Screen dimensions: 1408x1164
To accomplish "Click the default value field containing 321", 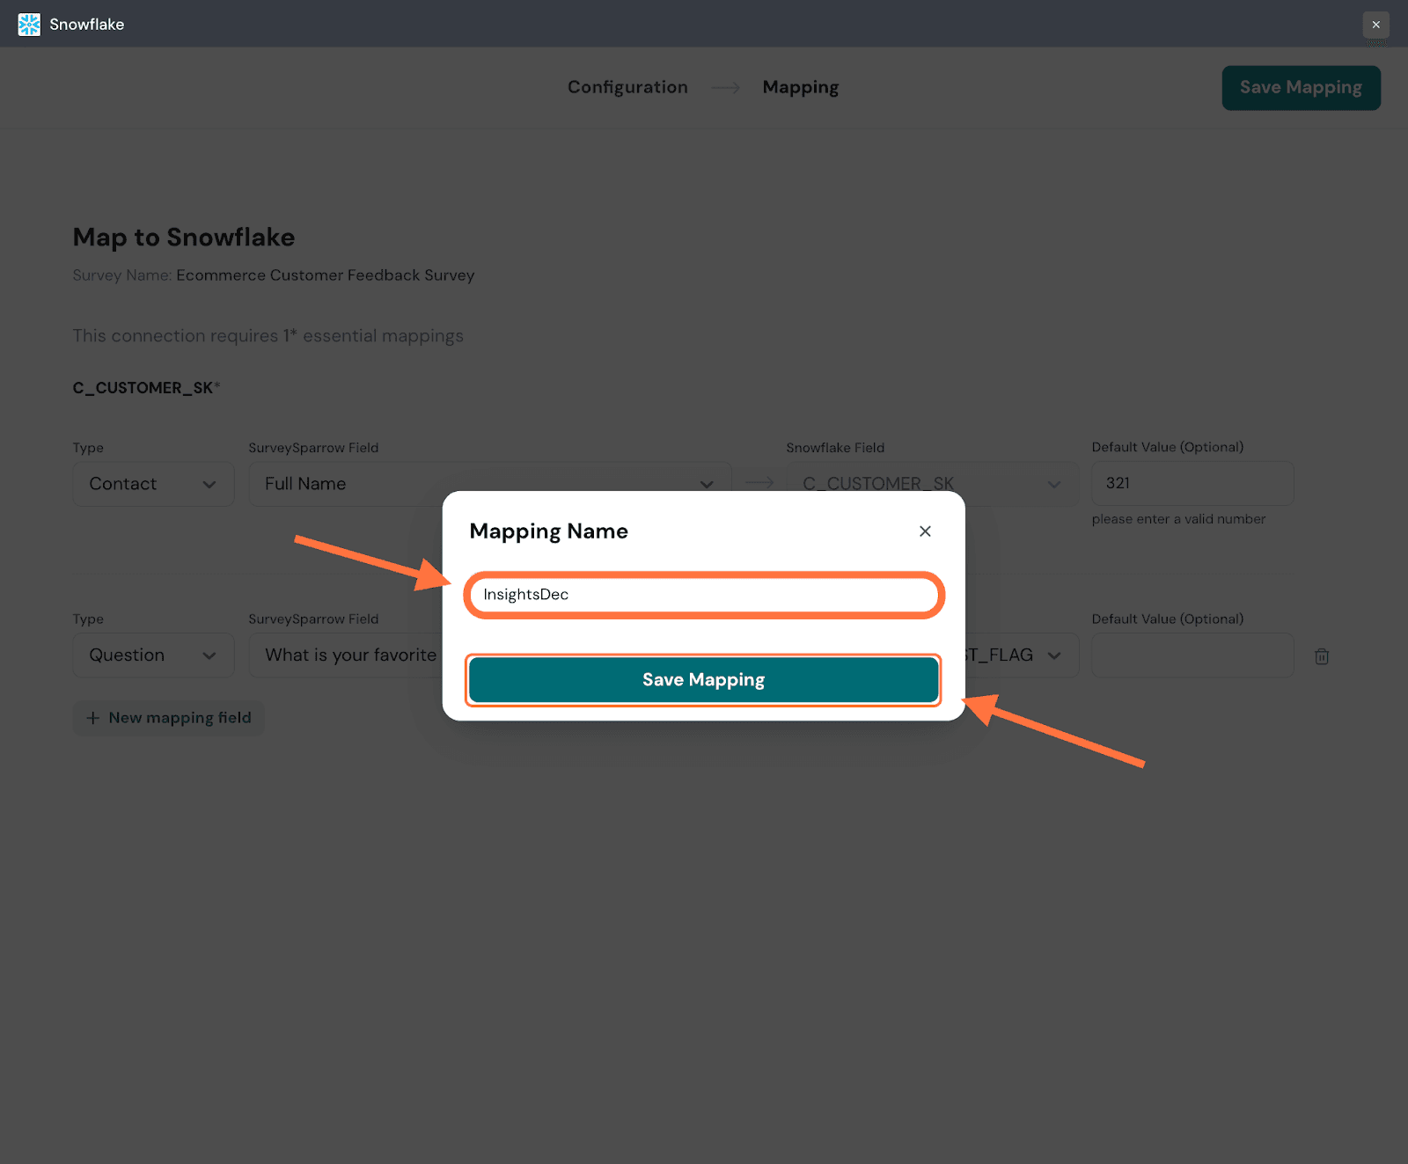I will [x=1192, y=484].
